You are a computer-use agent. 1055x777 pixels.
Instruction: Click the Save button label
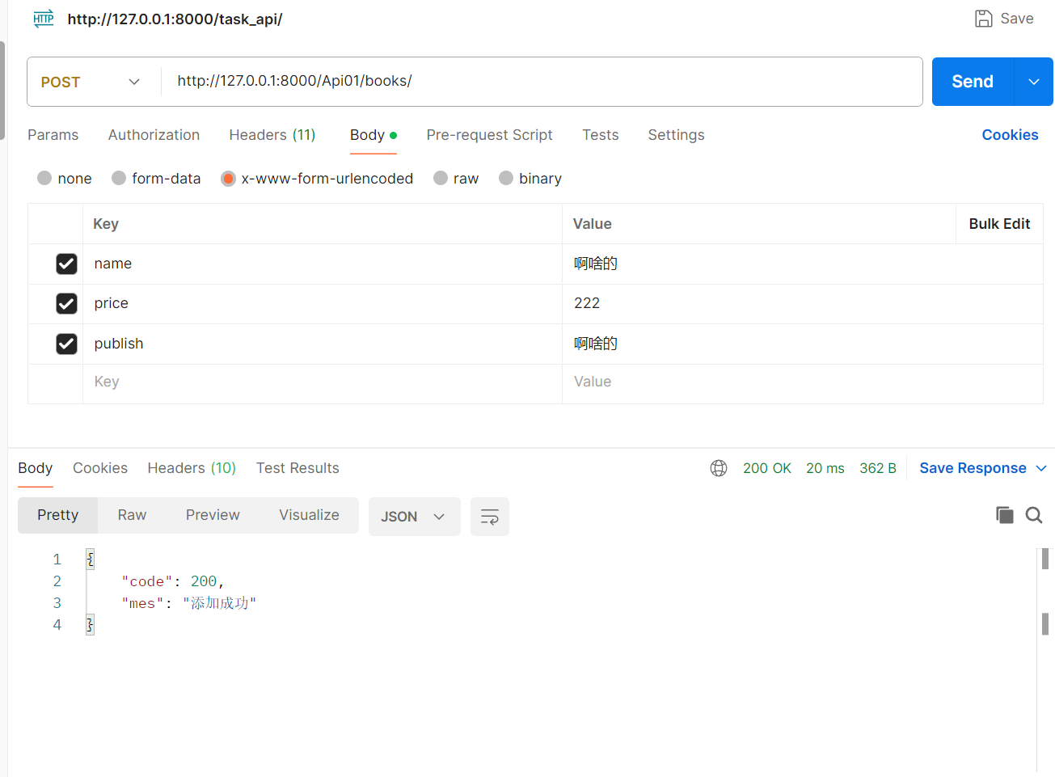[1017, 19]
